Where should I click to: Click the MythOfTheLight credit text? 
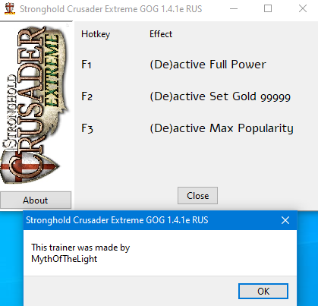(x=65, y=259)
